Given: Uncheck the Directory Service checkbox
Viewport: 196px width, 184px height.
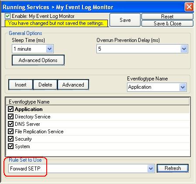Looking at the screenshot, I should pos(10,116).
